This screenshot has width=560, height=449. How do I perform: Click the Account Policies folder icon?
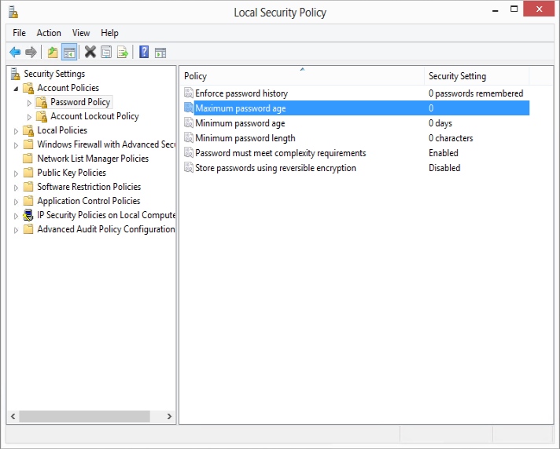[x=28, y=88]
